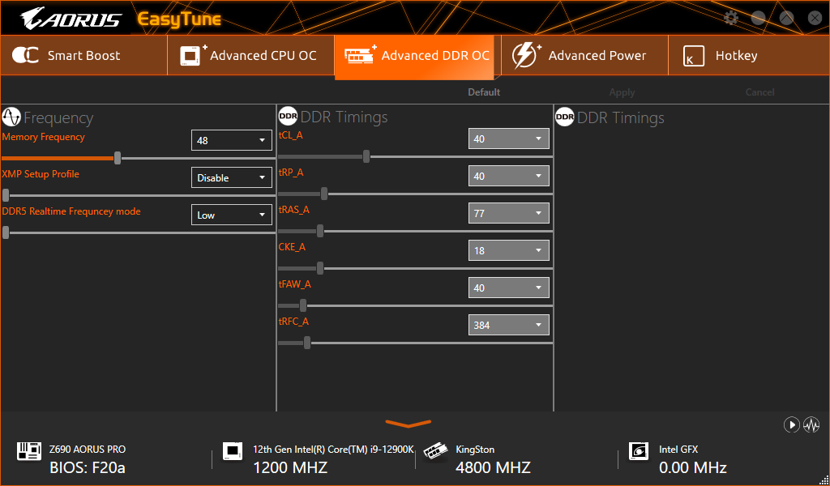Go to the Hotkey tab
The height and width of the screenshot is (486, 830).
748,56
